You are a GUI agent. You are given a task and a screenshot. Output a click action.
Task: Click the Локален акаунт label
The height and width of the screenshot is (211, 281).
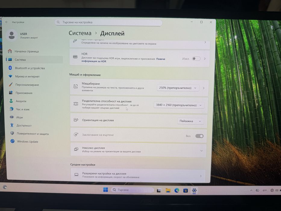click(x=29, y=38)
